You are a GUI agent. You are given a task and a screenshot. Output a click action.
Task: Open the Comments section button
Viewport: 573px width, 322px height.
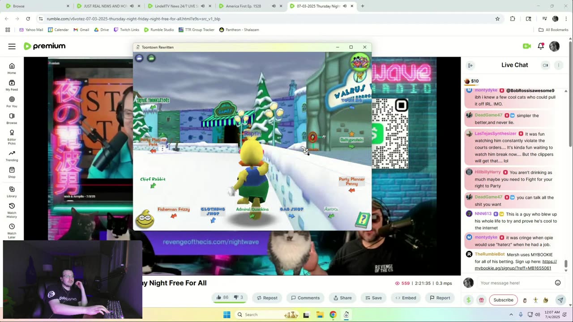tap(305, 298)
